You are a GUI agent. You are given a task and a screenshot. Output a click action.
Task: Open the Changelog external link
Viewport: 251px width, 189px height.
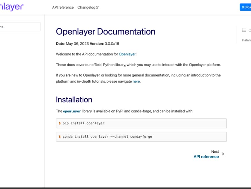click(88, 7)
